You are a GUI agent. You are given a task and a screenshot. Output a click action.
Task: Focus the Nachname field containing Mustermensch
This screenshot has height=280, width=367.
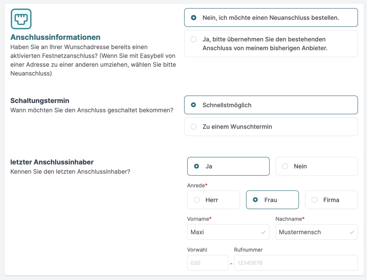click(312, 232)
